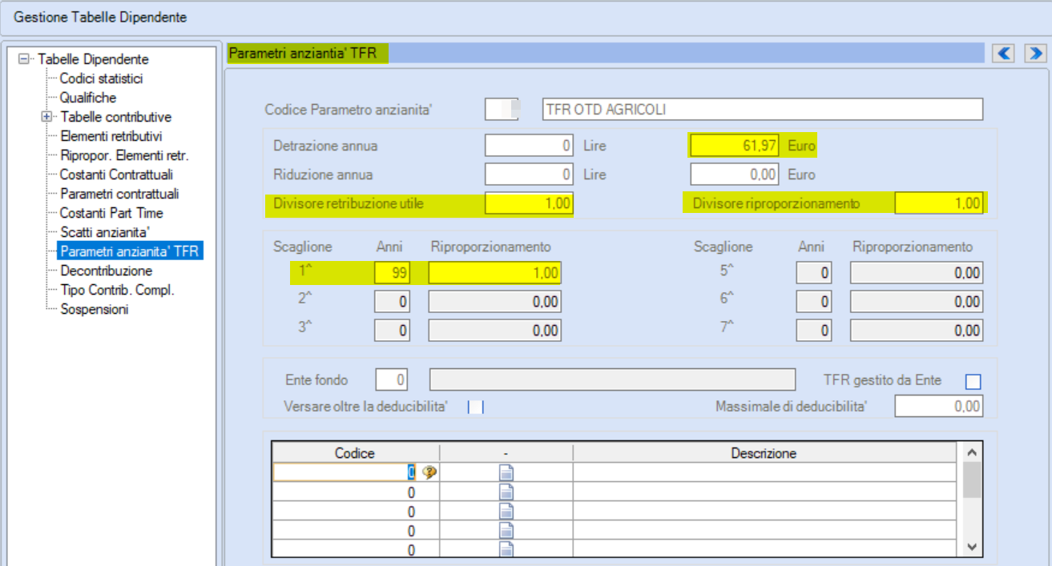Click the grid scrollbar down arrow
This screenshot has height=566, width=1052.
pos(972,546)
